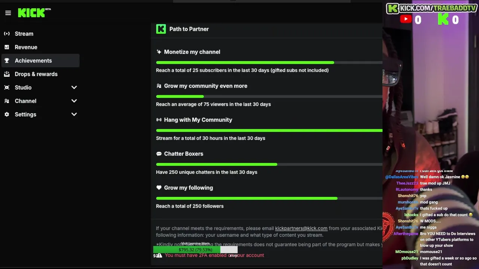Viewport: 479px width, 269px height.
Task: Expand the Settings submenu chevron
Action: click(74, 114)
